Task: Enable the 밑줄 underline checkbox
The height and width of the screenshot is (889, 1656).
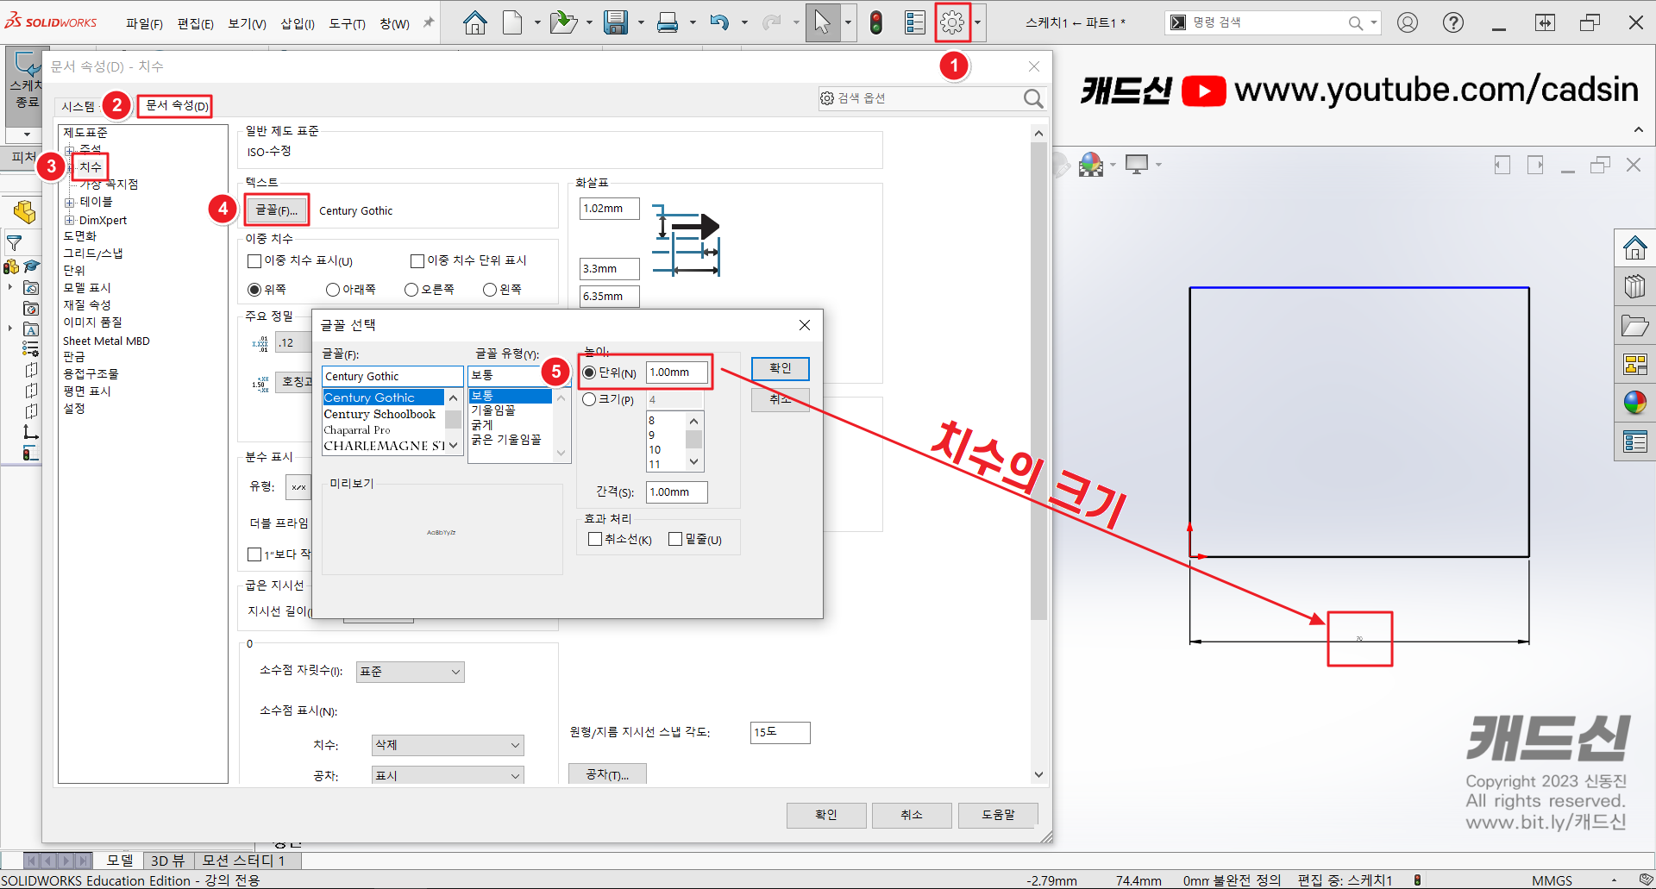Action: (675, 539)
